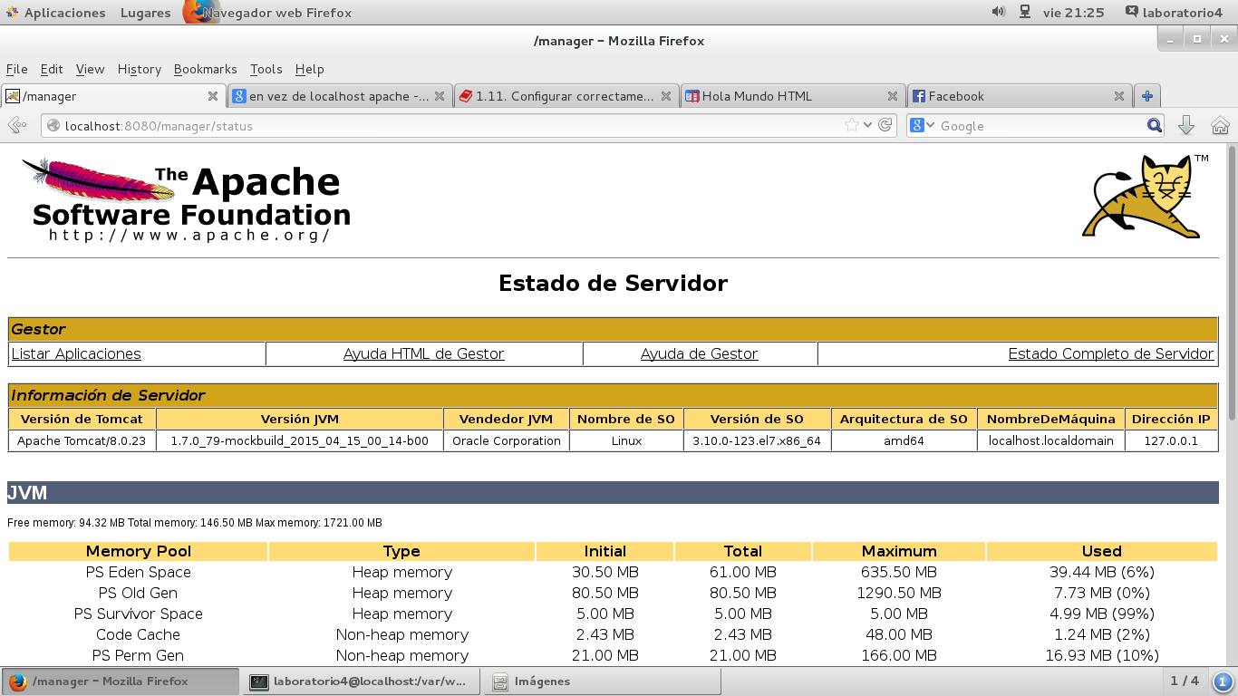The height and width of the screenshot is (696, 1238).
Task: Click the 'Estado Completo de Servidor' link
Action: 1111,353
